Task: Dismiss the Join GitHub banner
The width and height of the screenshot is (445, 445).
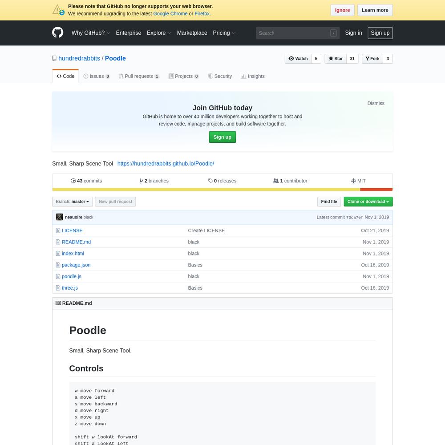Action: click(376, 103)
